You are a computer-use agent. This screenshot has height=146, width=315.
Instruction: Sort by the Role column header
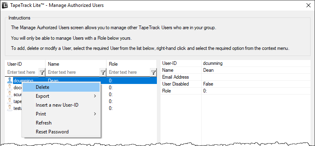132,64
